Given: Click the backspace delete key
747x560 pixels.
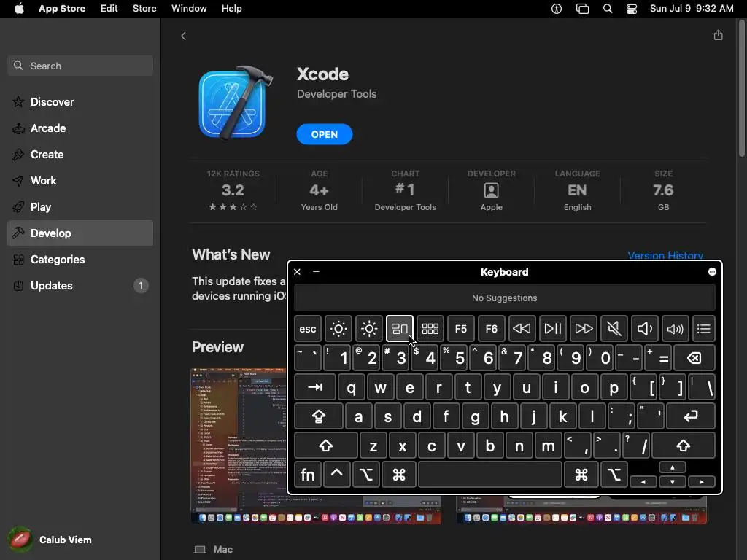Looking at the screenshot, I should click(x=694, y=358).
